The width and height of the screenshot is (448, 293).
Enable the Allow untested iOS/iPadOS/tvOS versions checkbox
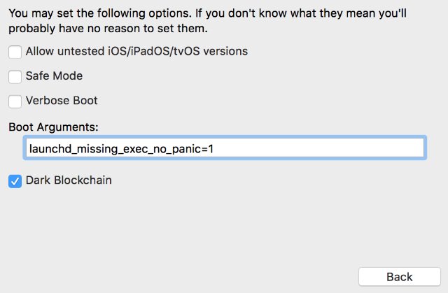click(x=15, y=51)
